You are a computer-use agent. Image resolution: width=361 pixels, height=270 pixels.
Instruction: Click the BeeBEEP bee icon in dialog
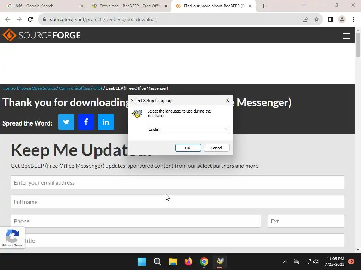point(137,114)
